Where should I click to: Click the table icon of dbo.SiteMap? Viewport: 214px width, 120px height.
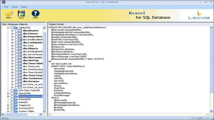pyautogui.click(x=20, y=61)
